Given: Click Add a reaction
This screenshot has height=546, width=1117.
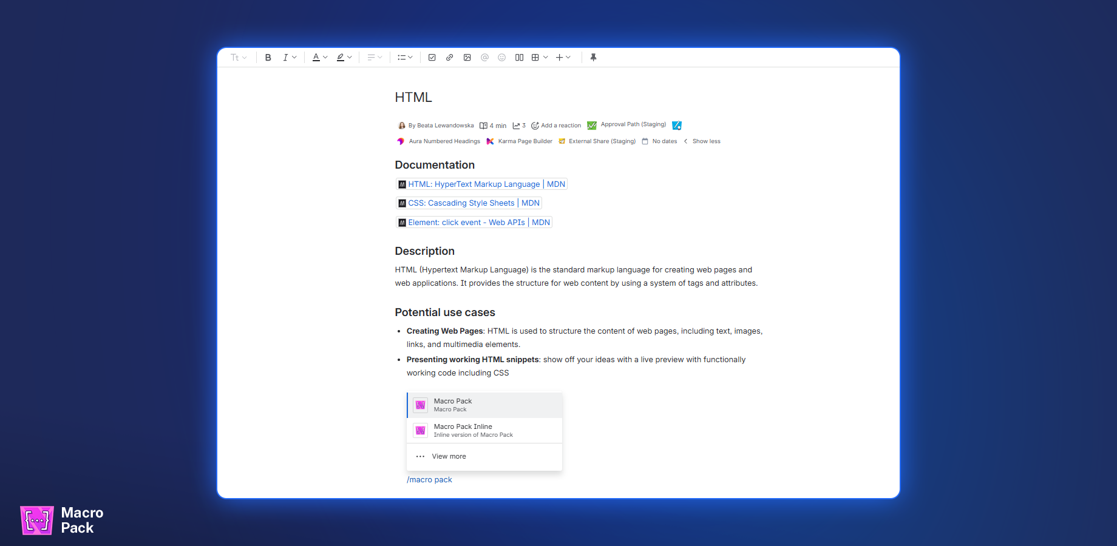Looking at the screenshot, I should point(556,126).
